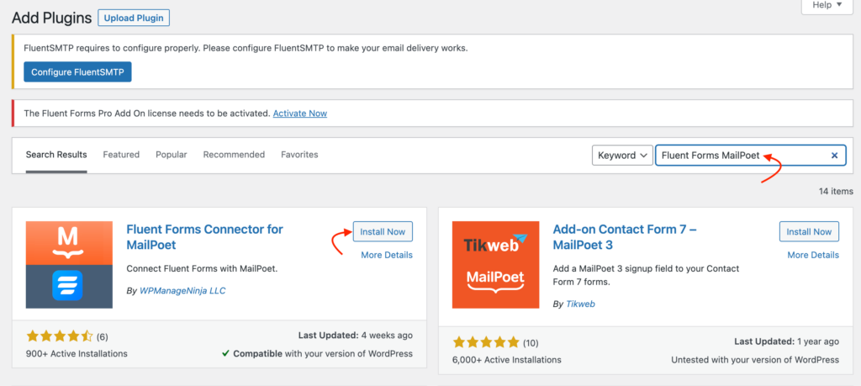This screenshot has height=386, width=861.
Task: Switch to the Search Results tab
Action: 56,155
